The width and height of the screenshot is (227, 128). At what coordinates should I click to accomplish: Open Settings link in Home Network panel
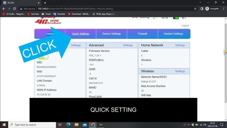(180, 45)
